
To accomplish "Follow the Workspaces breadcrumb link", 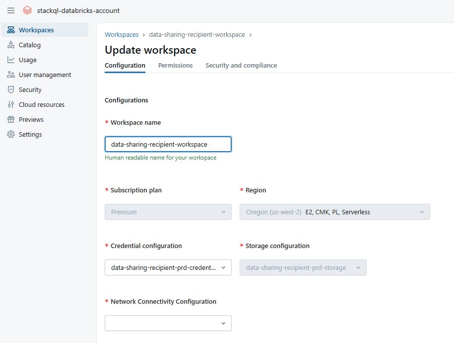I will [x=122, y=35].
